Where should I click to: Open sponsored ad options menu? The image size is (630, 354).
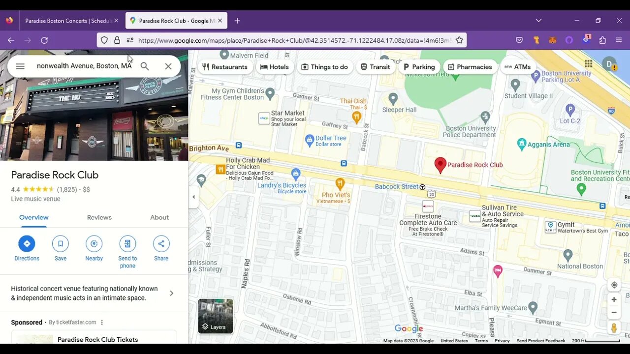102,323
